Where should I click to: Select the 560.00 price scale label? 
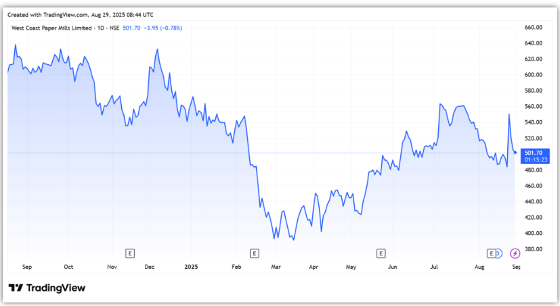535,107
